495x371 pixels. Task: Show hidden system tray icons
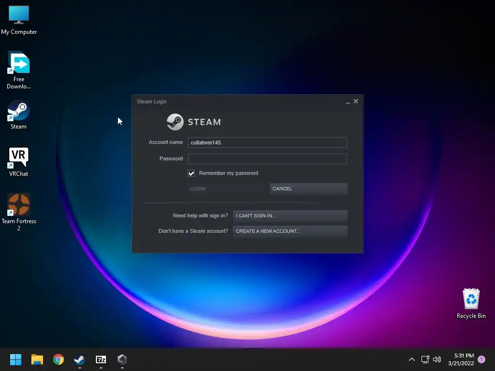click(x=412, y=359)
